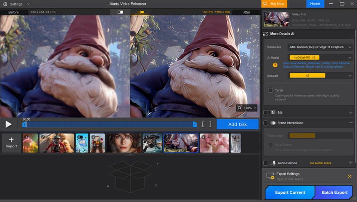Screen dimensions: 357x202
Task: Open the Frame Rate dropdown
Action: point(320,136)
